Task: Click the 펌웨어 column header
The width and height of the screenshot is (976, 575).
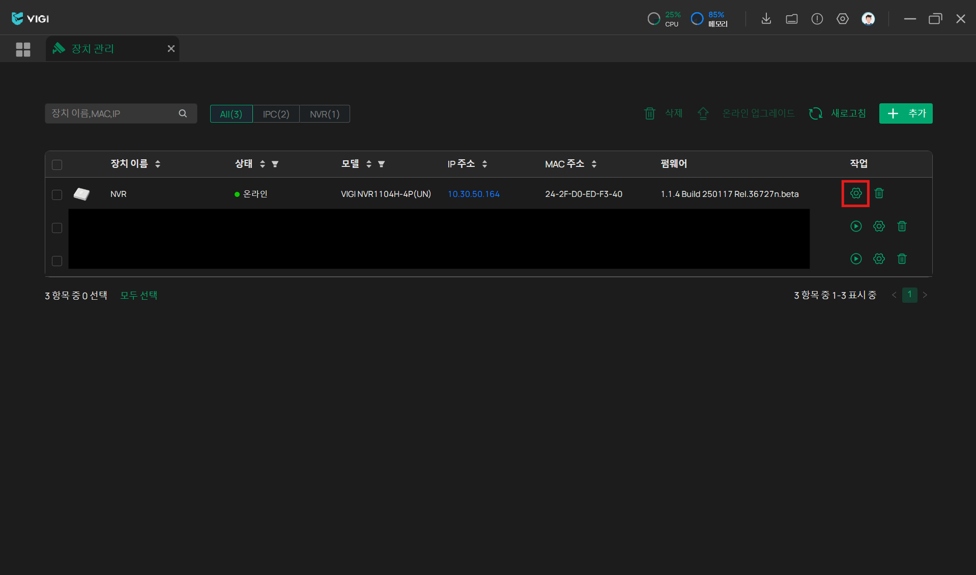Action: click(x=674, y=164)
